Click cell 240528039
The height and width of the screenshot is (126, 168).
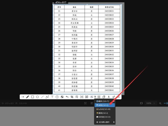coord(109,82)
